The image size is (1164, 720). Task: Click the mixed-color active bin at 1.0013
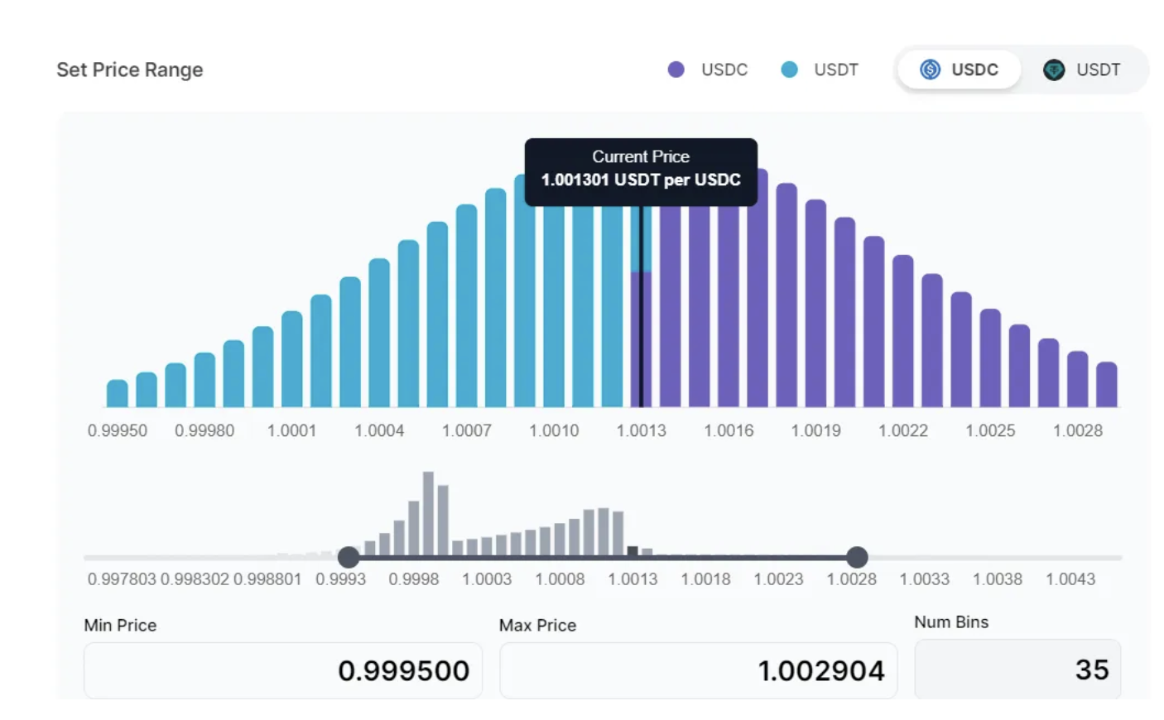(641, 306)
